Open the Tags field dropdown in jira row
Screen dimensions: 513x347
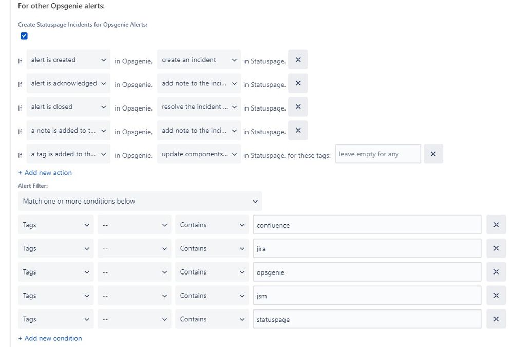[55, 248]
